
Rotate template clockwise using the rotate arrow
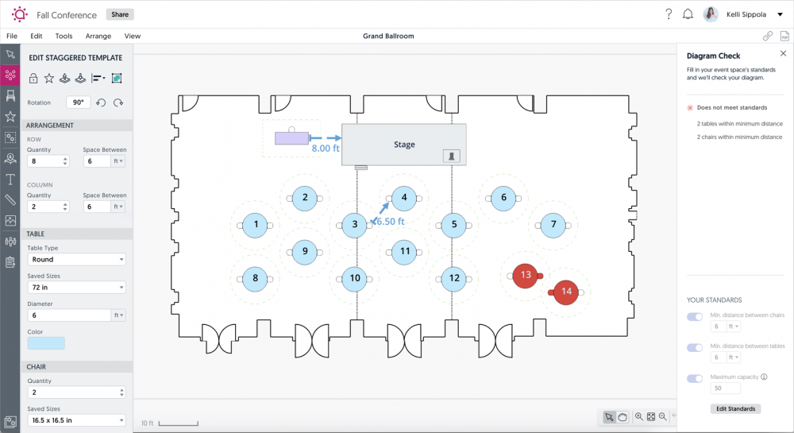(x=118, y=102)
